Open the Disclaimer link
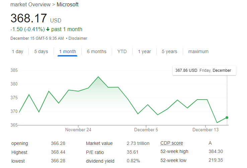247x168 pixels. [x=78, y=38]
